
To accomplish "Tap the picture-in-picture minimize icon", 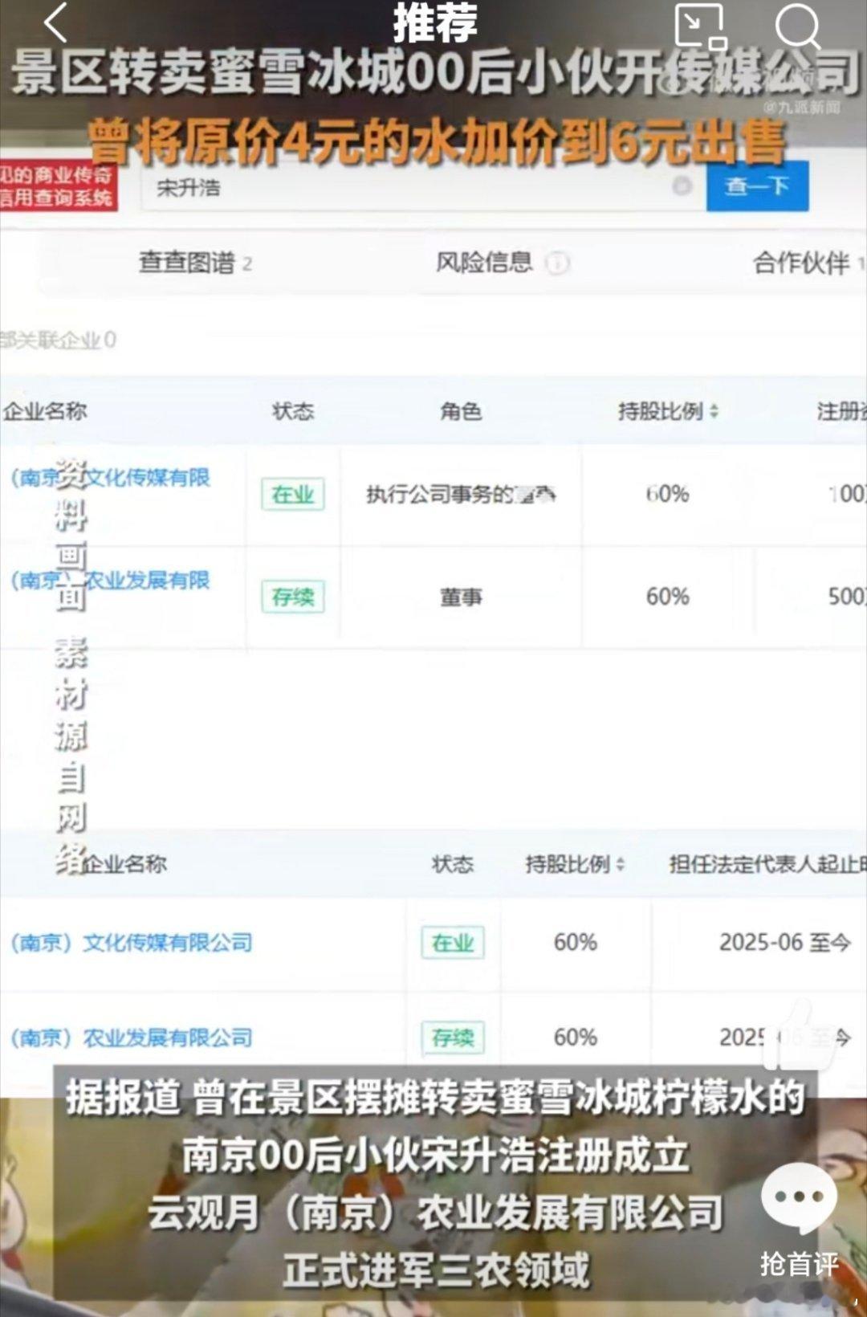I will 701,27.
